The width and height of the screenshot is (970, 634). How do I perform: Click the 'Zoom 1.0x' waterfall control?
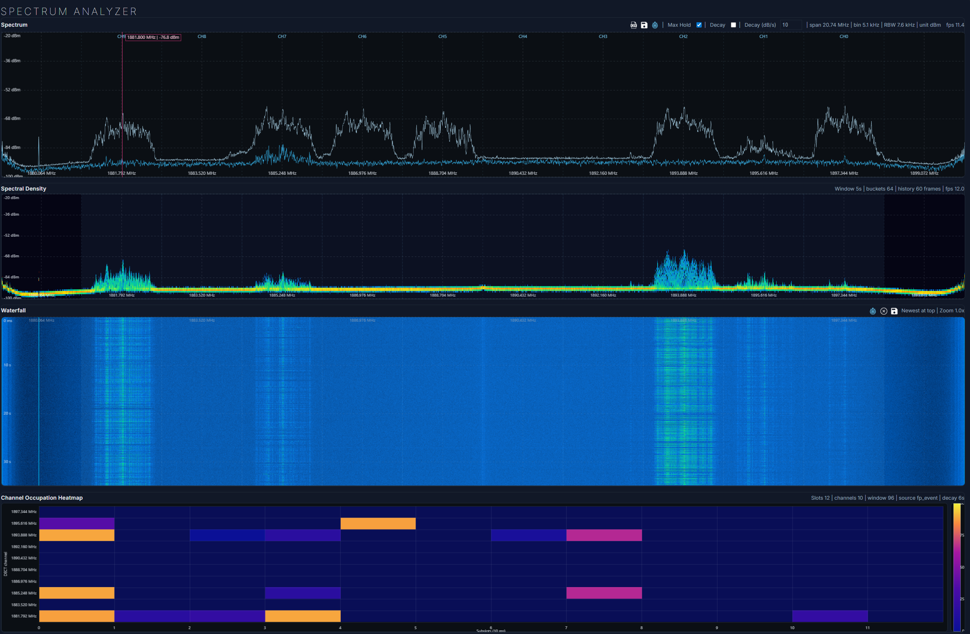[x=952, y=311]
